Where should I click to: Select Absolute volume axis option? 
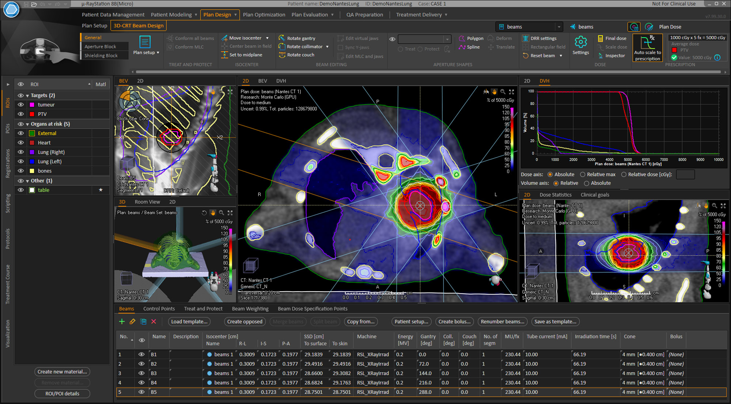587,183
